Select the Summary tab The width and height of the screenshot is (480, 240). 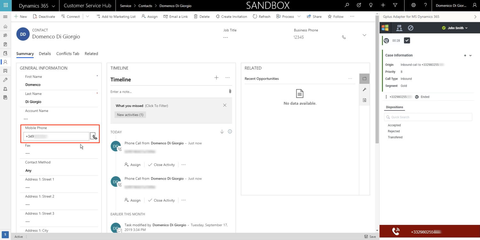pos(25,54)
